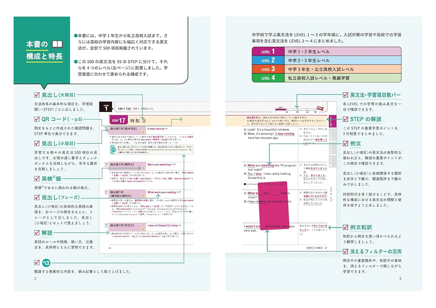Tick the checkbox beside STEP の解説

pyautogui.click(x=345, y=119)
